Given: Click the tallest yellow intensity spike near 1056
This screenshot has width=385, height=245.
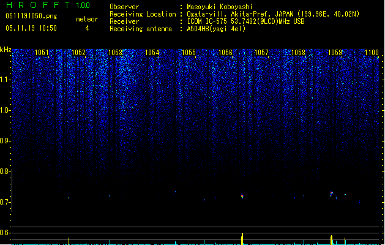Looking at the screenshot, I should [x=242, y=239].
